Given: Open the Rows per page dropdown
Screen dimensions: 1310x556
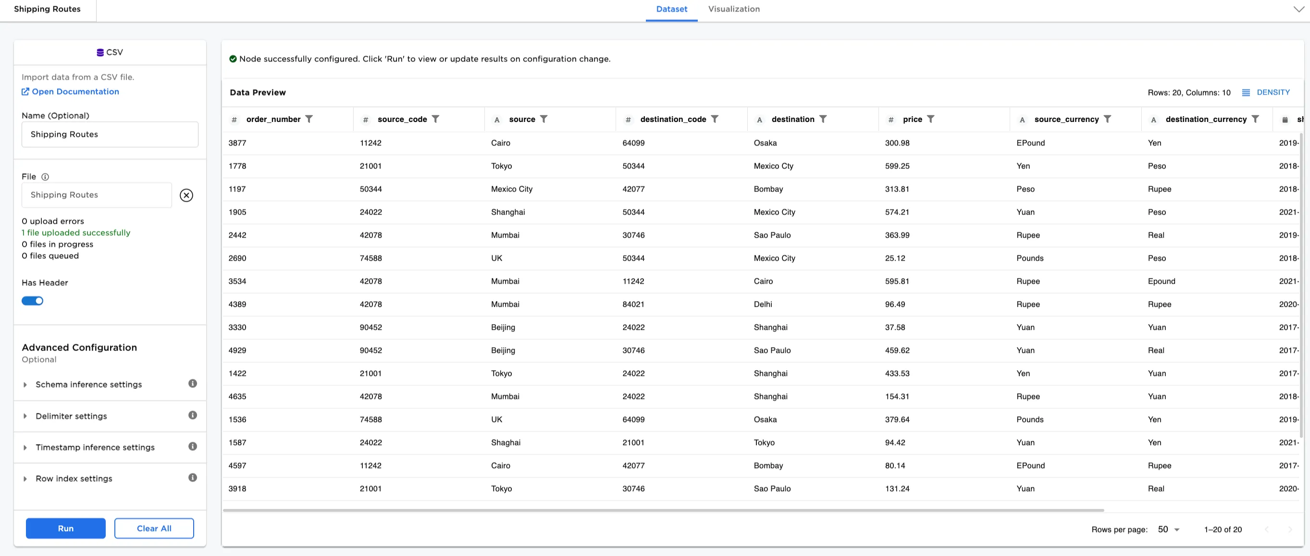Looking at the screenshot, I should point(1168,529).
